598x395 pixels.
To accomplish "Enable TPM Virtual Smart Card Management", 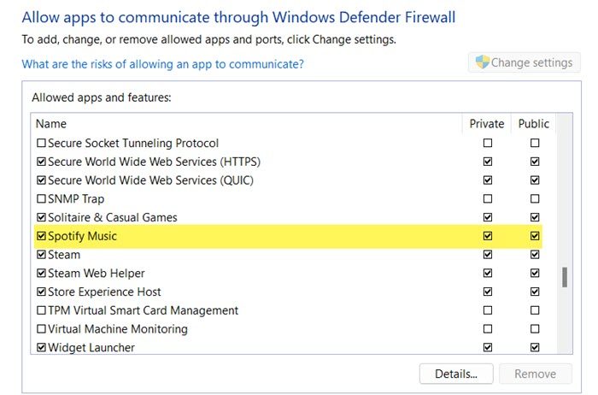I will pos(41,310).
